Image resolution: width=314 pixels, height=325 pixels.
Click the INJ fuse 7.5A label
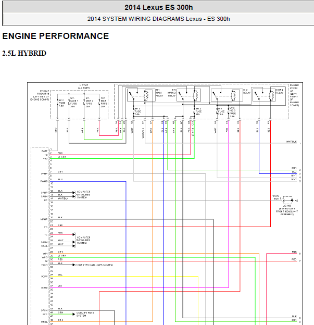click(221, 111)
